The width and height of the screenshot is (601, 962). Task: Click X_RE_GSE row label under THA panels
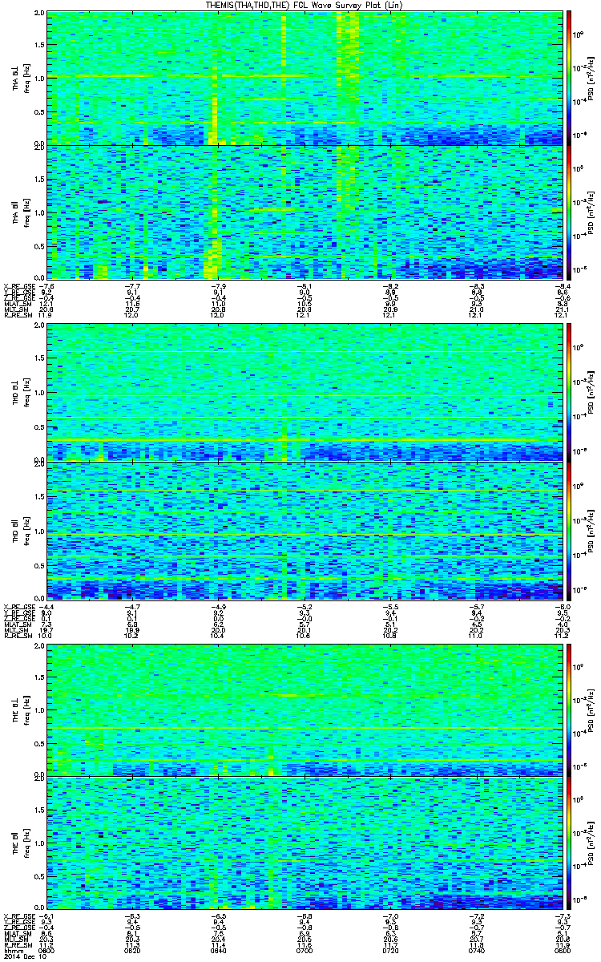tap(18, 285)
